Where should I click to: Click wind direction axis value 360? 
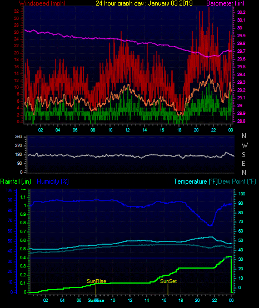click(18, 137)
